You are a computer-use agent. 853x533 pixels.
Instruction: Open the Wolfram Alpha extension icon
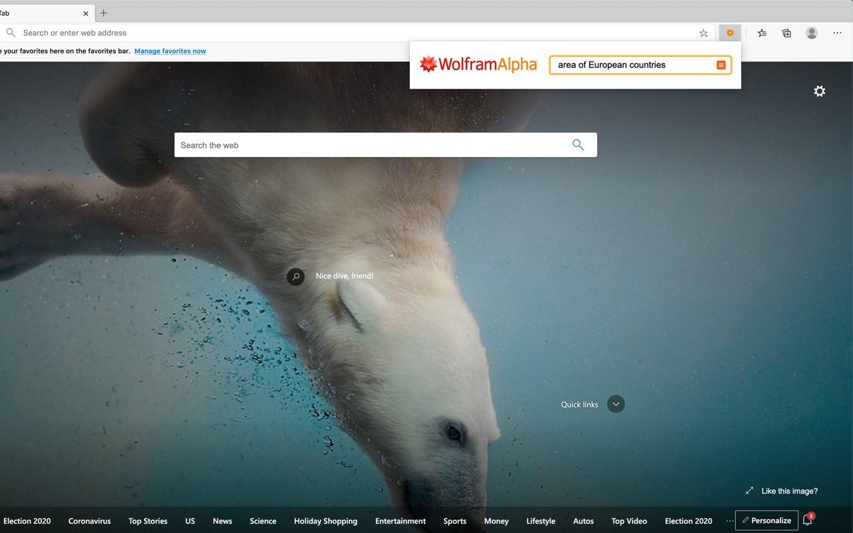point(730,33)
